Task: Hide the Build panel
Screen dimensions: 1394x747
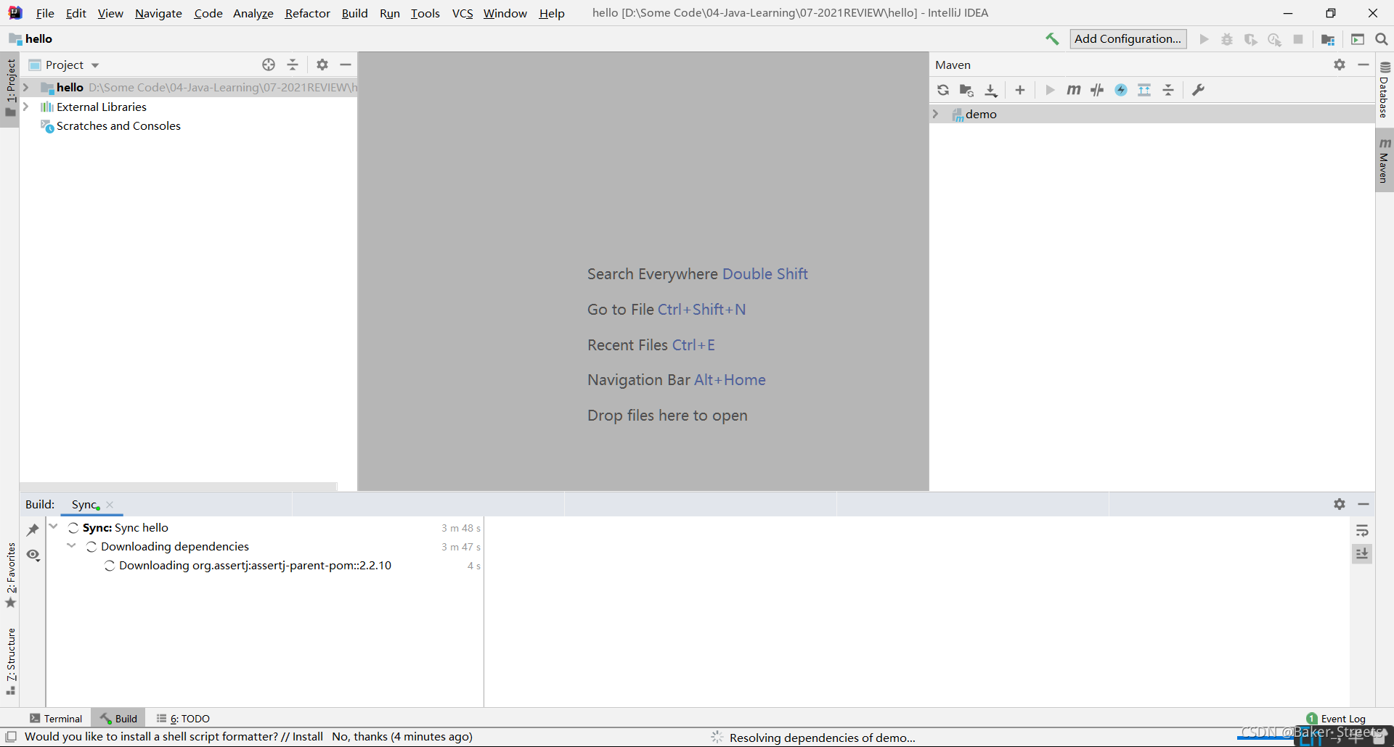Action: tap(1364, 504)
